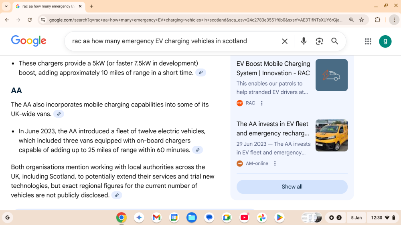The width and height of the screenshot is (401, 225).
Task: Go back to previous page
Action: 7,20
